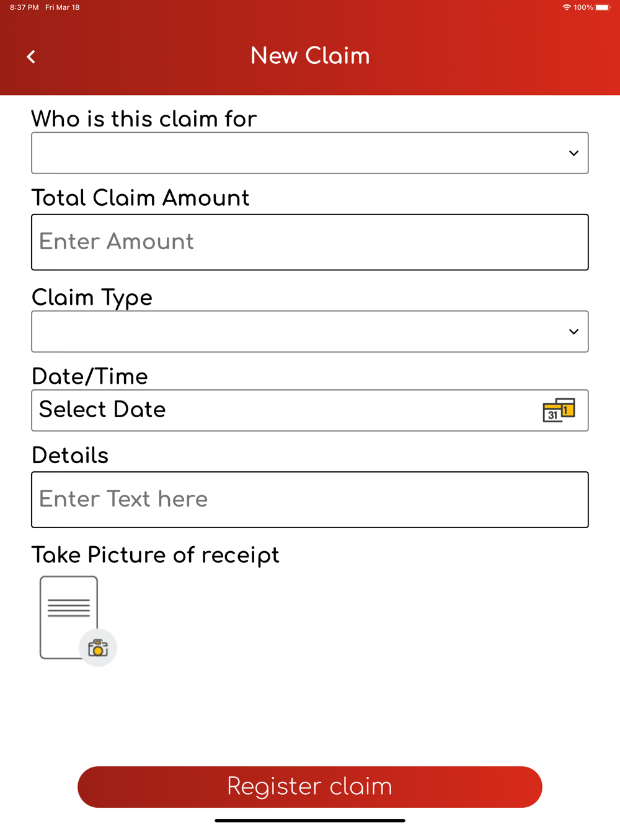Tap the Total Claim Amount label

coord(140,198)
